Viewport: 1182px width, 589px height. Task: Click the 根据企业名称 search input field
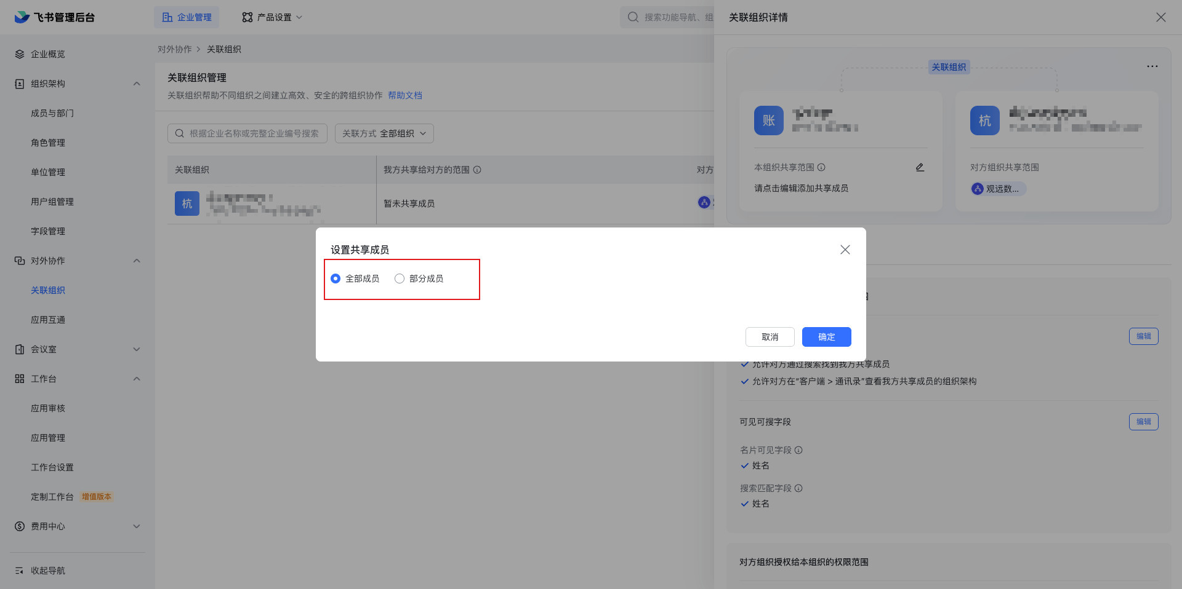click(x=252, y=133)
